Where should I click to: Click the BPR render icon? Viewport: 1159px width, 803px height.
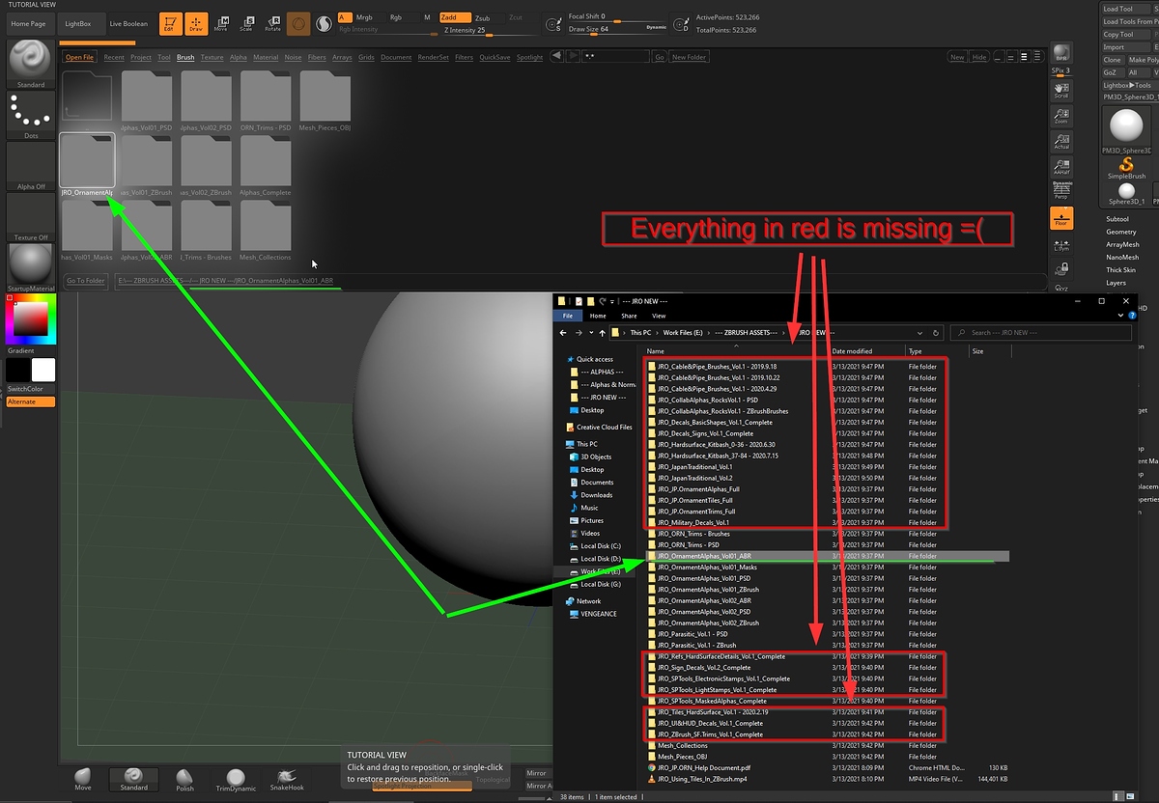click(1061, 54)
